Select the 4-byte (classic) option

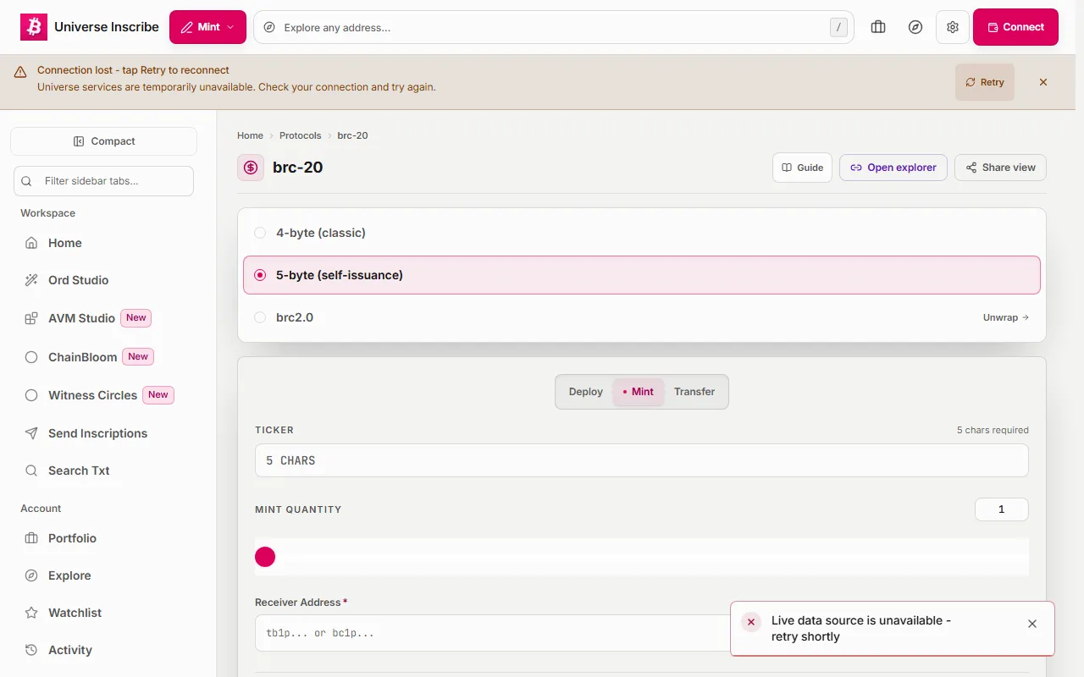coord(642,233)
